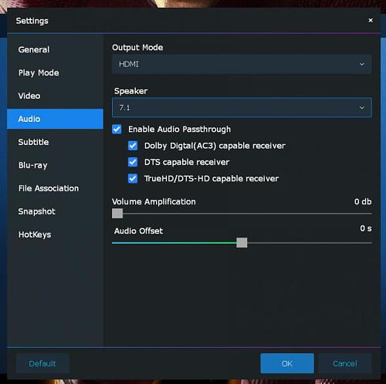Toggle DTS capable receiver checkbox
This screenshot has height=384, width=386.
(x=133, y=162)
